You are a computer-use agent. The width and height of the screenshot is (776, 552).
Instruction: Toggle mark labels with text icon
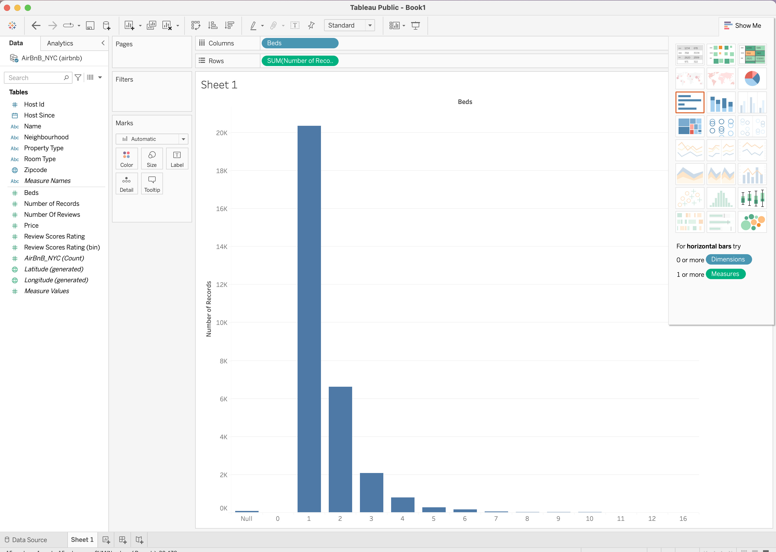(295, 25)
